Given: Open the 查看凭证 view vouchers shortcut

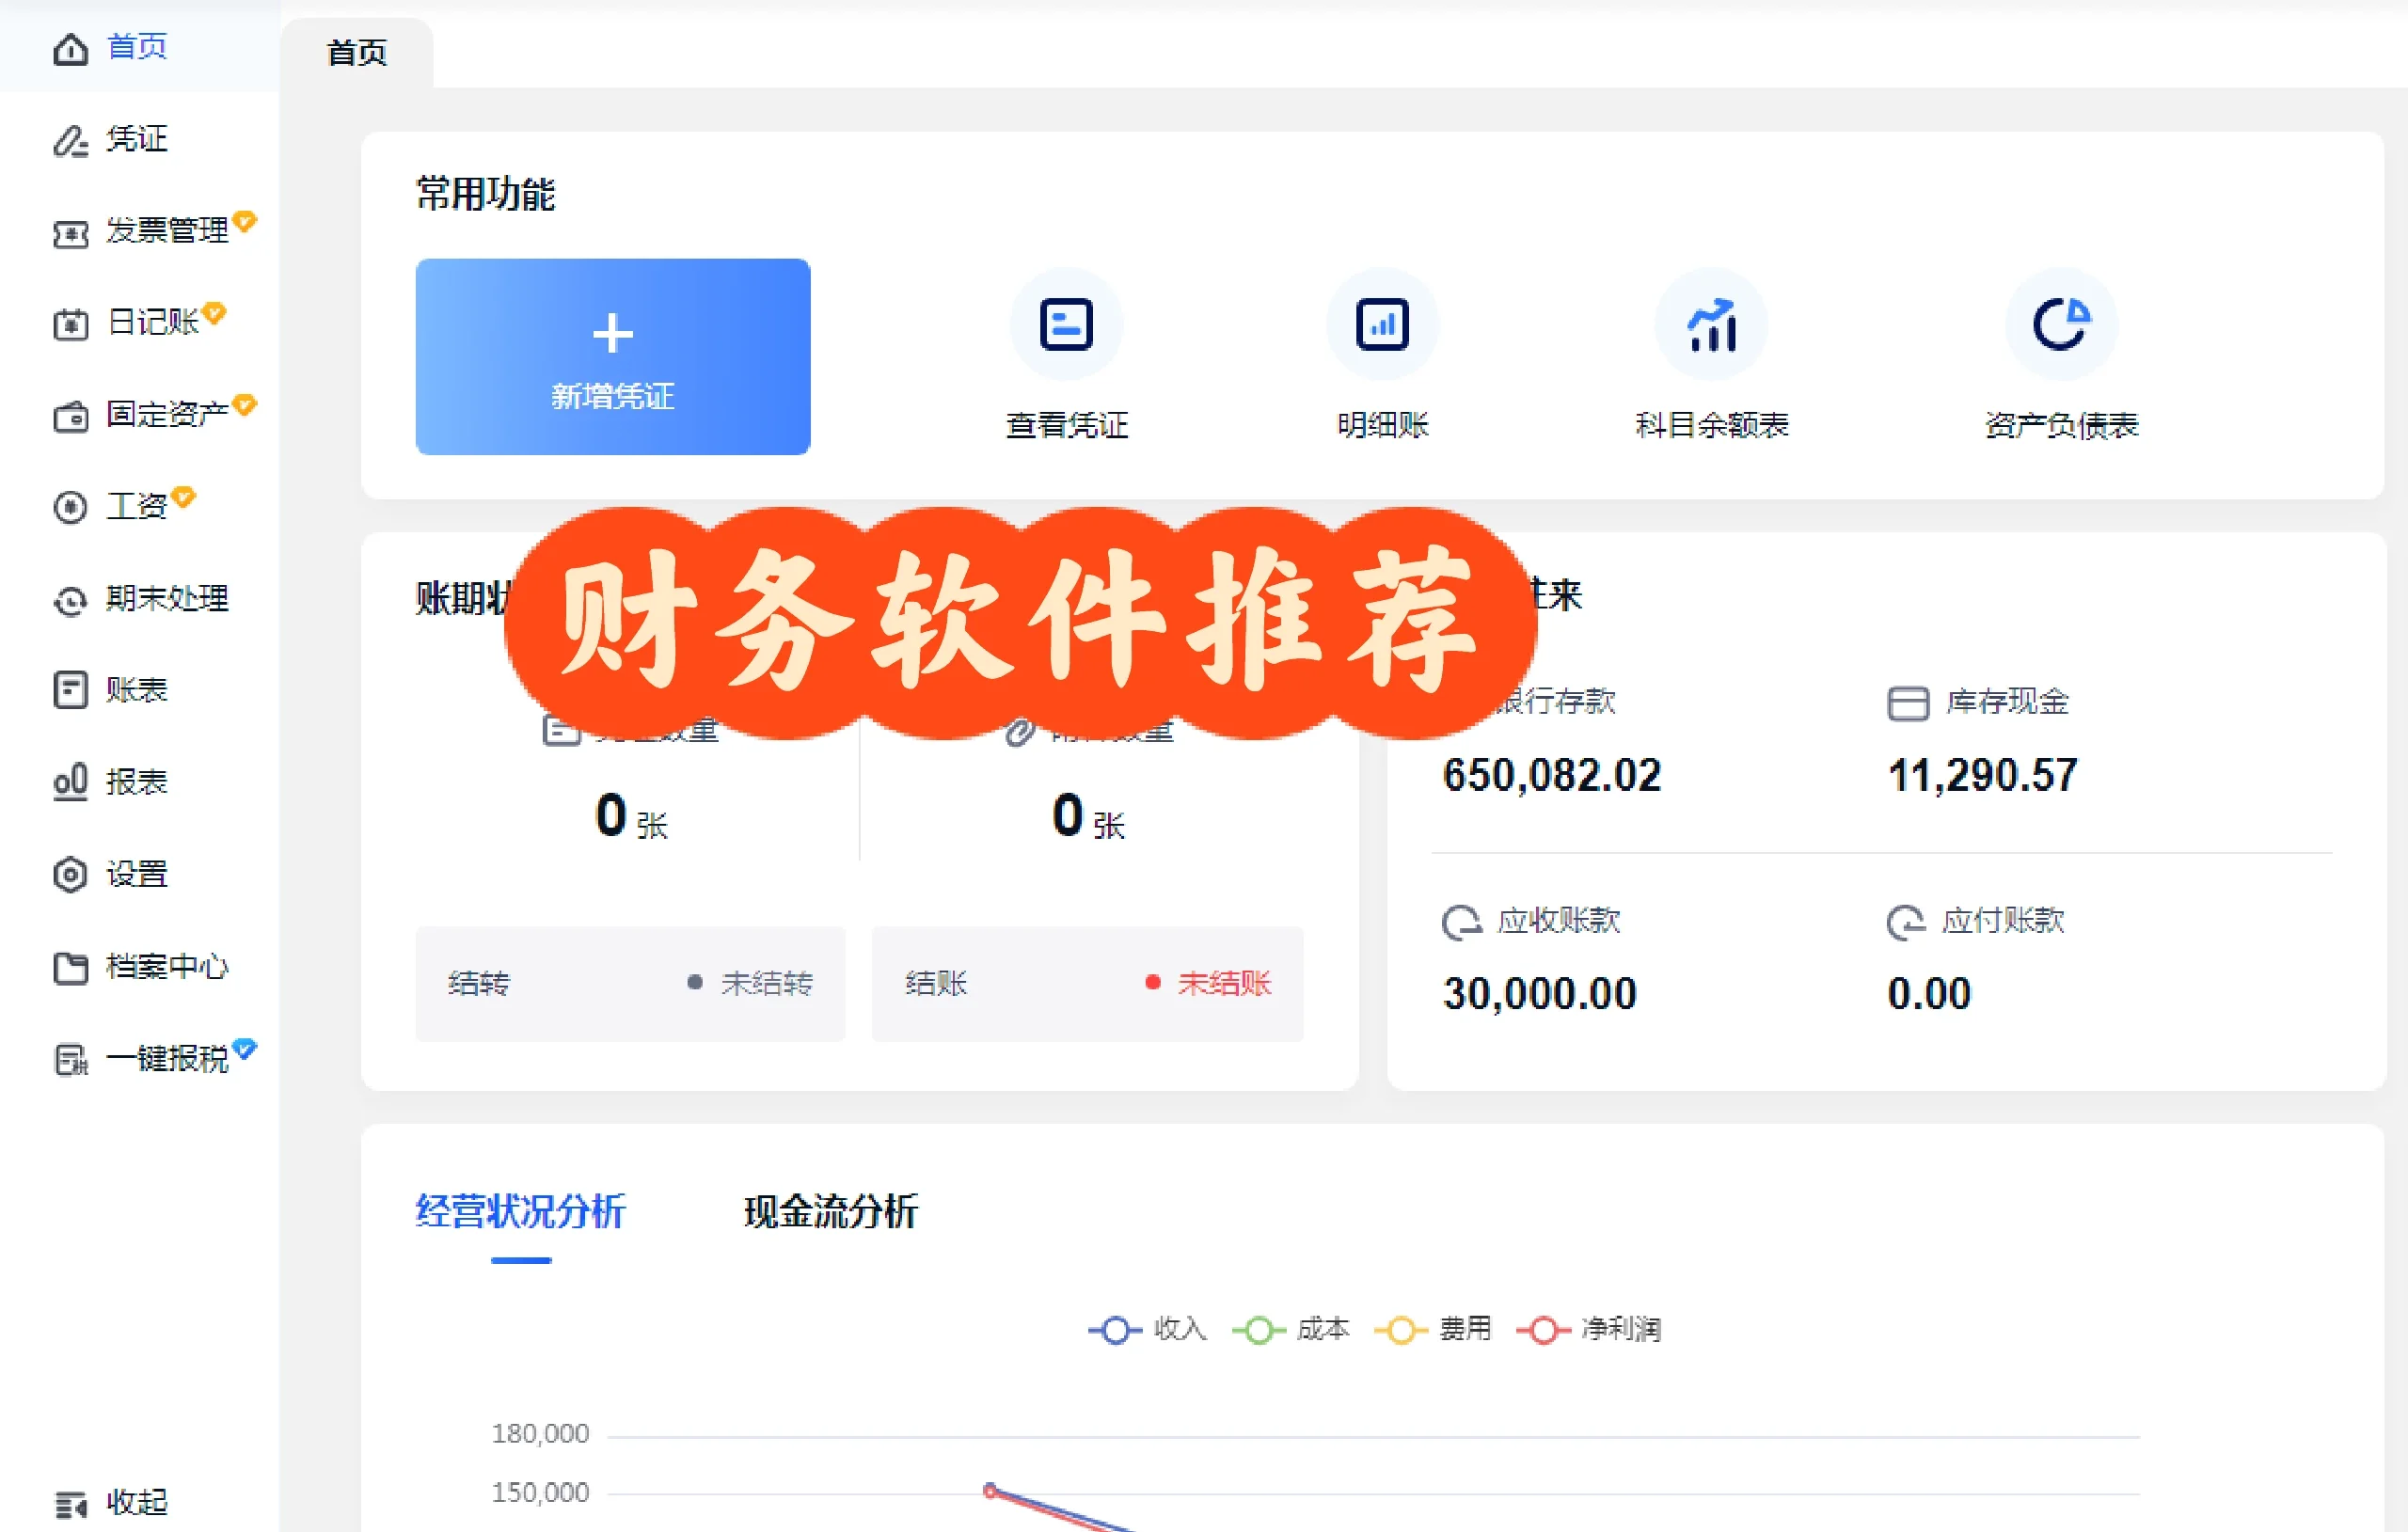Looking at the screenshot, I should pos(1065,325).
